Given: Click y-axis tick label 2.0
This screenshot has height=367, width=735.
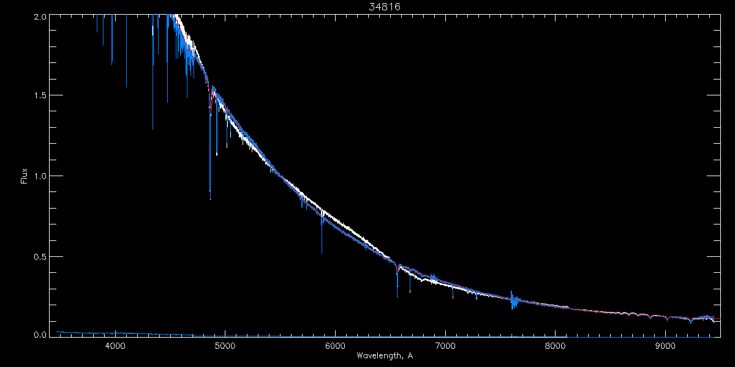Looking at the screenshot, I should tap(40, 18).
